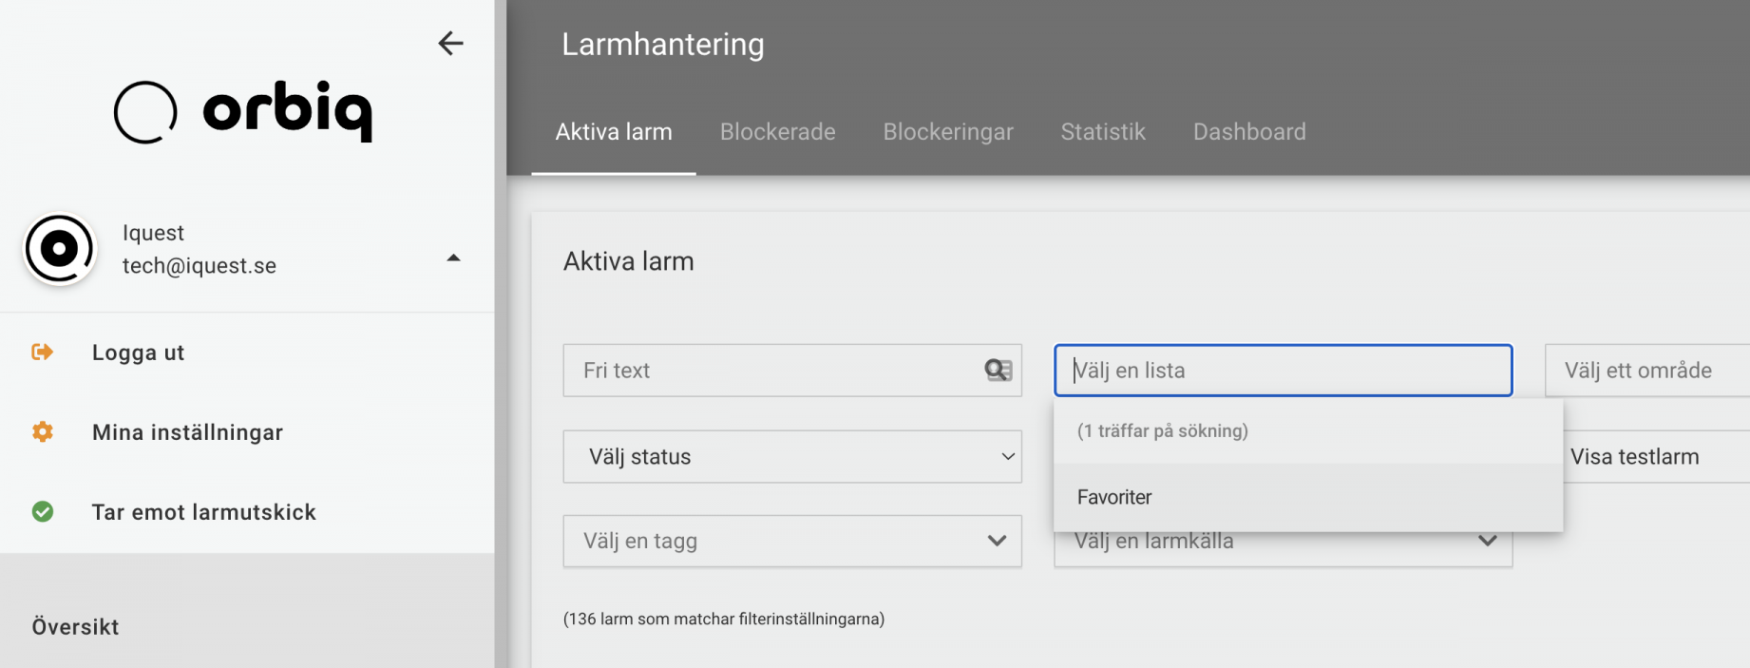This screenshot has height=668, width=1750.
Task: Open Mina inställningar
Action: pyautogui.click(x=188, y=432)
